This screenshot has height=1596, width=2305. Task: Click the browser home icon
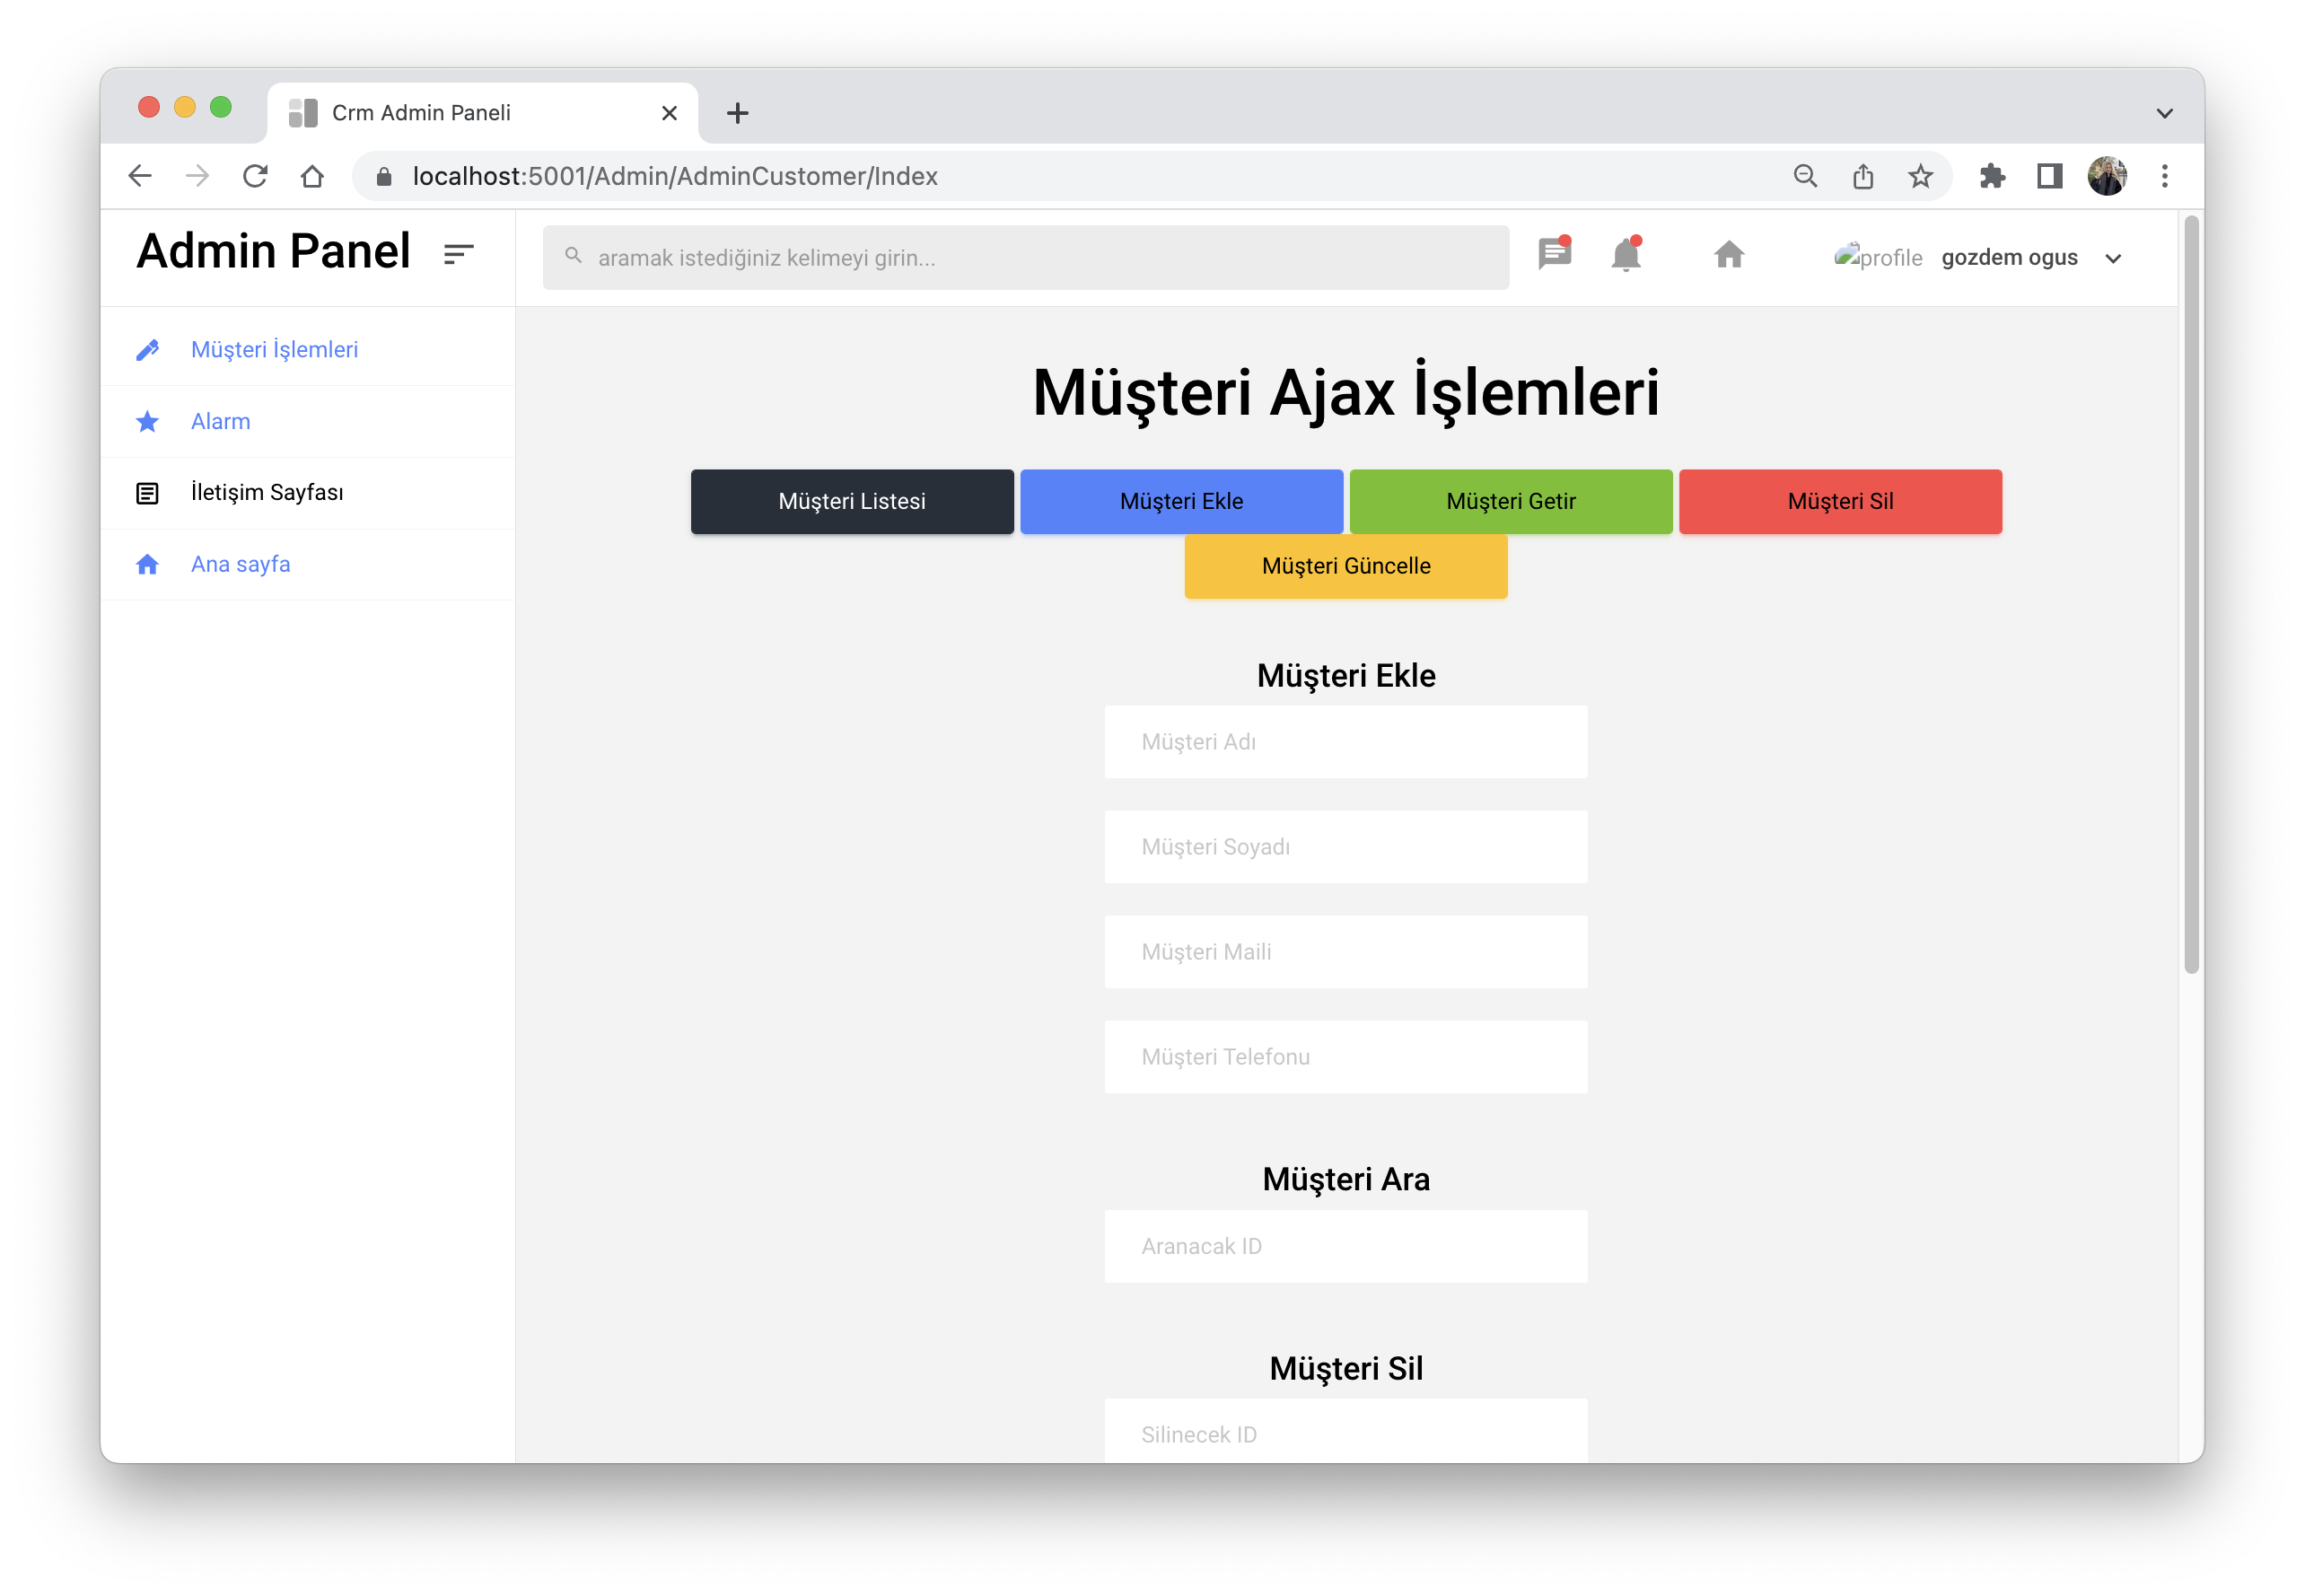pos(312,176)
